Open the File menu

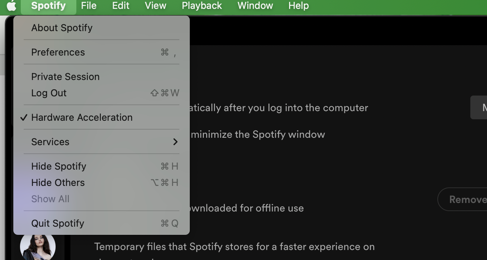(x=89, y=6)
